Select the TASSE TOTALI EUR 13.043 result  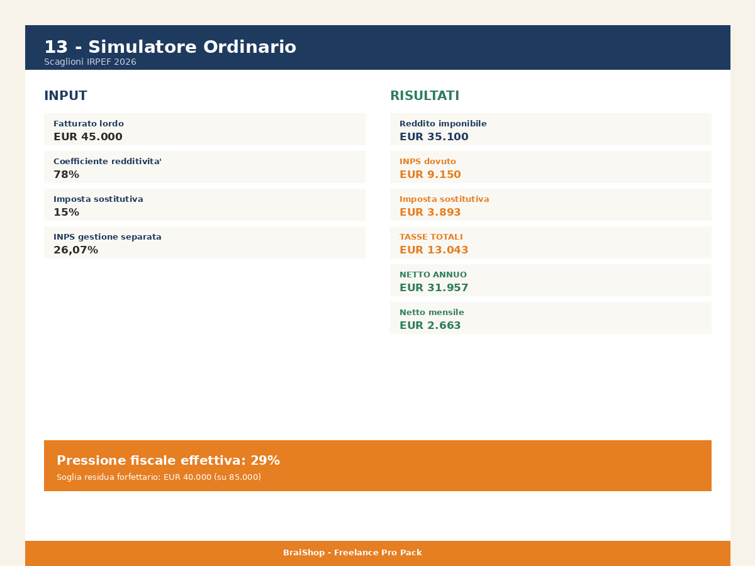(551, 242)
